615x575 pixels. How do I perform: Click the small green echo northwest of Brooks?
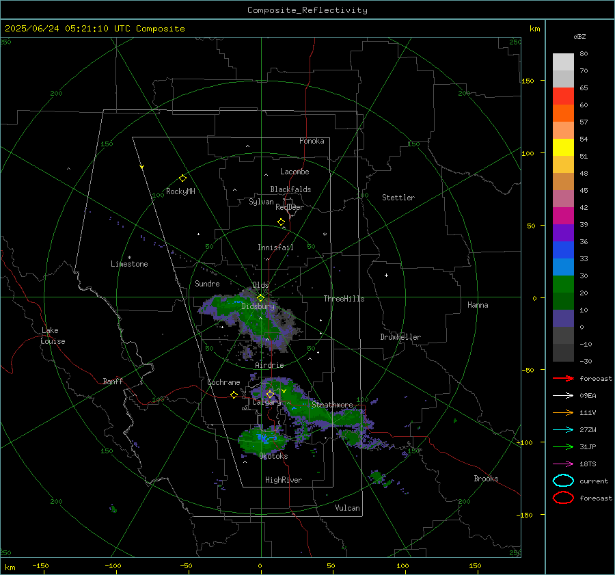[x=376, y=477]
